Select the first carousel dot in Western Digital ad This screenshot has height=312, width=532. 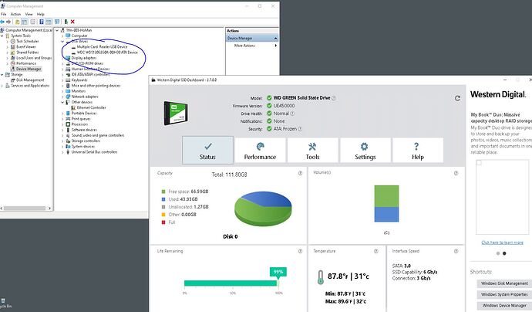coord(498,253)
